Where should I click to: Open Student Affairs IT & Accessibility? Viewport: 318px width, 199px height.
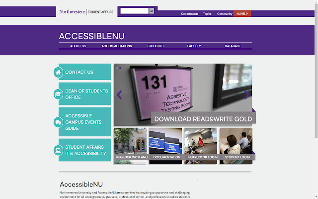(85, 150)
